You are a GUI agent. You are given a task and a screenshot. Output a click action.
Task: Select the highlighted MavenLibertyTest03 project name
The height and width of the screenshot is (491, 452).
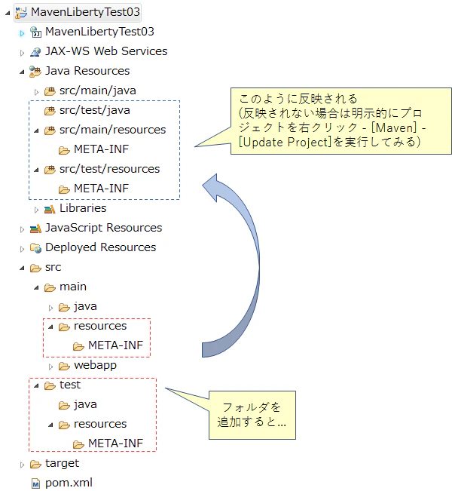[85, 12]
